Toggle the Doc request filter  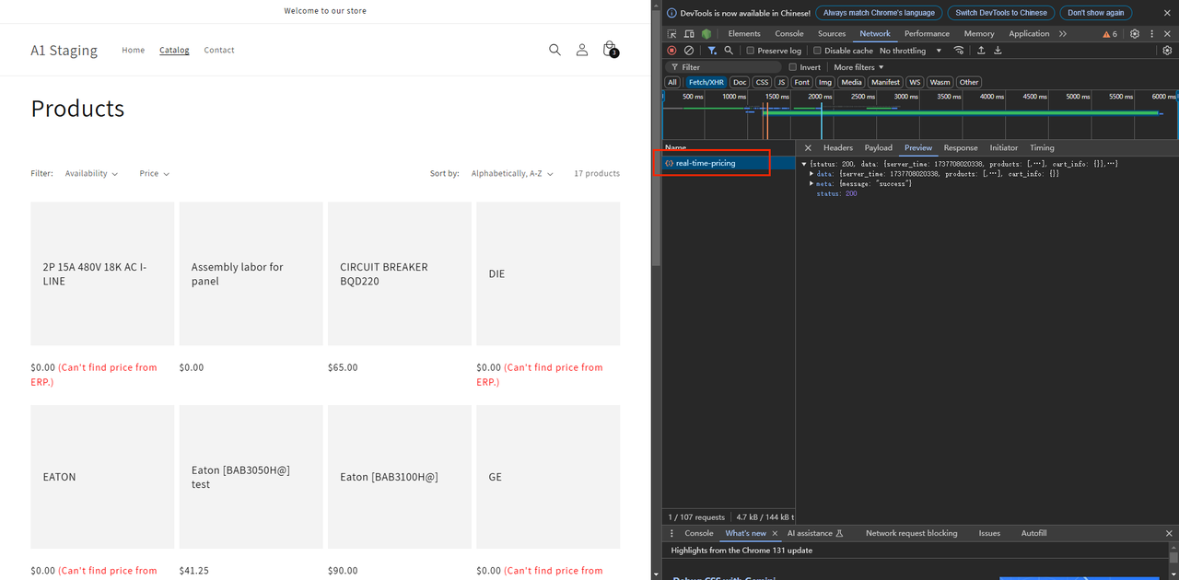pos(740,82)
